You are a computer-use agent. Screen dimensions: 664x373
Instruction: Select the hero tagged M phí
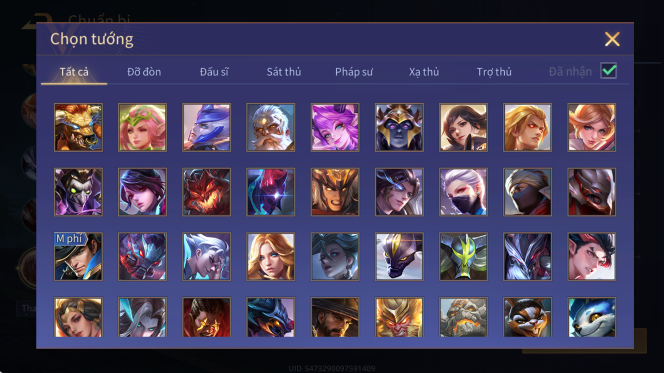78,257
